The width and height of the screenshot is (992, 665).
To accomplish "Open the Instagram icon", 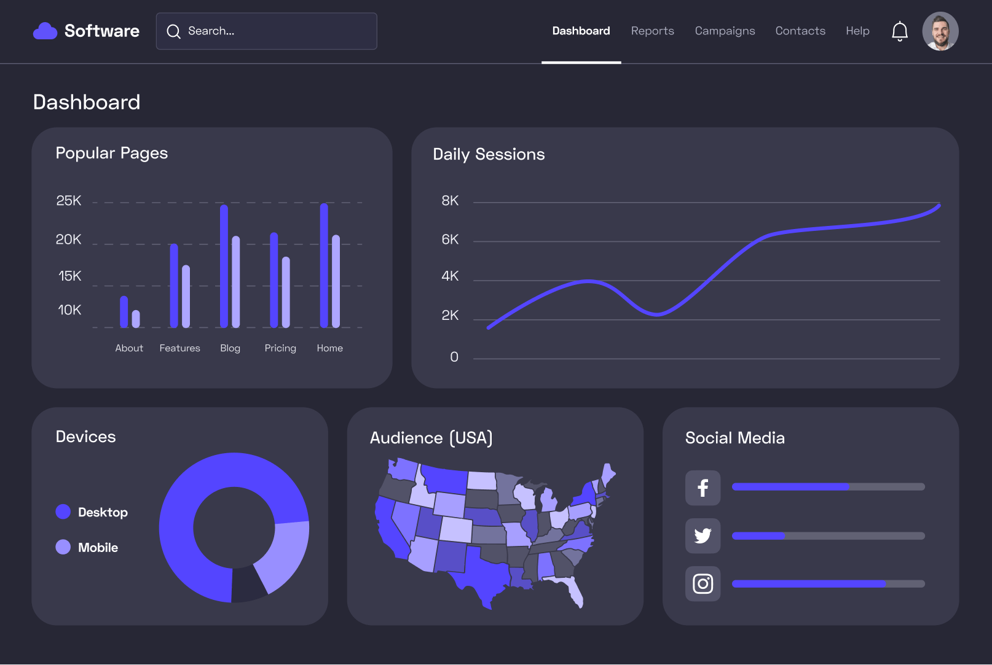I will tap(703, 583).
